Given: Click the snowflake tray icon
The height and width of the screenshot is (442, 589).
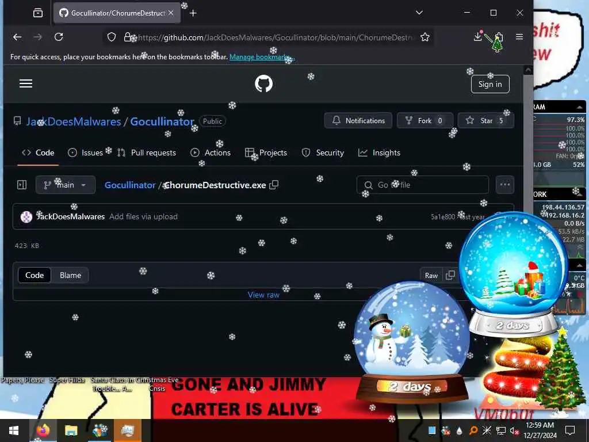Looking at the screenshot, I should click(487, 430).
